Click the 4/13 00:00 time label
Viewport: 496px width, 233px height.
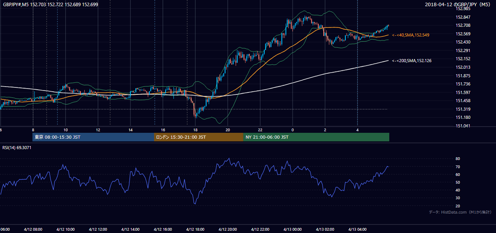click(x=292, y=230)
